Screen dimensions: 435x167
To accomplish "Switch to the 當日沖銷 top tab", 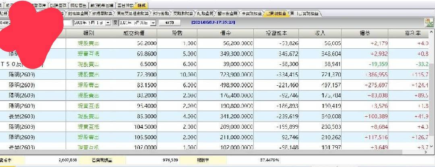I will 125,5.
